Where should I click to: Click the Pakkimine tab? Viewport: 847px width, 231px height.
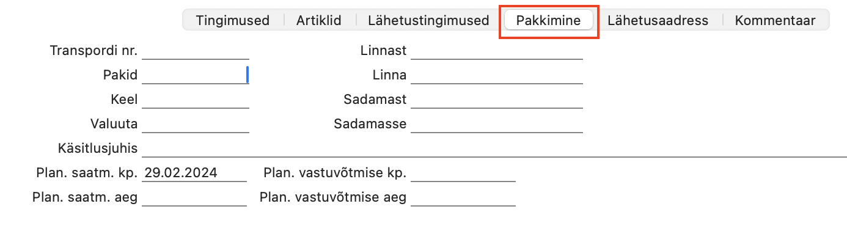tap(549, 20)
